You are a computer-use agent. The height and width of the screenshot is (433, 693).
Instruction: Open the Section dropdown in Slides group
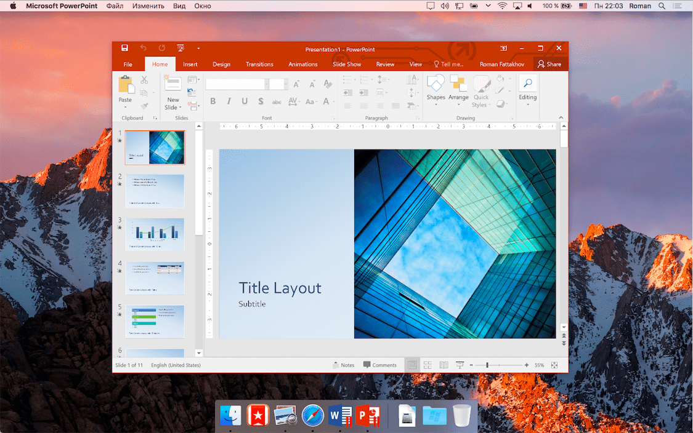193,106
